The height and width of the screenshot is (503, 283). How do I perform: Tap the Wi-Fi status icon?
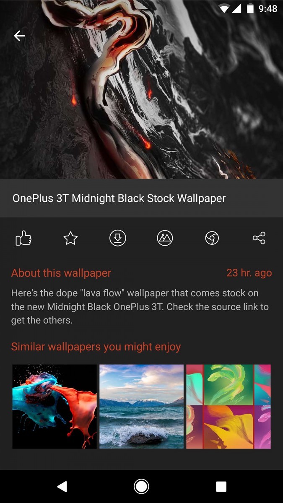click(224, 8)
